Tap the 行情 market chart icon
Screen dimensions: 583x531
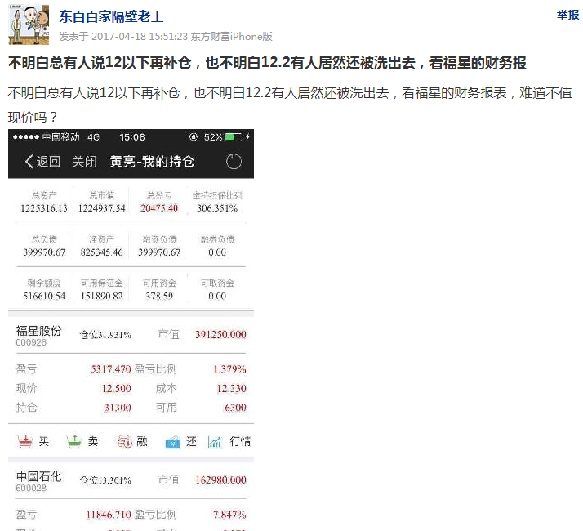[215, 442]
